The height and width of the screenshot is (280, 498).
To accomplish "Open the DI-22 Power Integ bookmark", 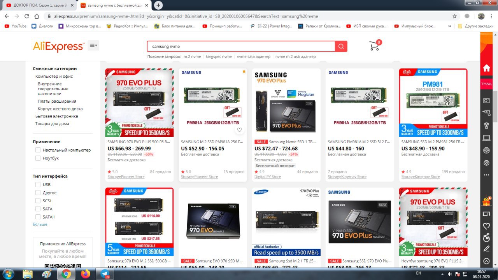I will 272,26.
